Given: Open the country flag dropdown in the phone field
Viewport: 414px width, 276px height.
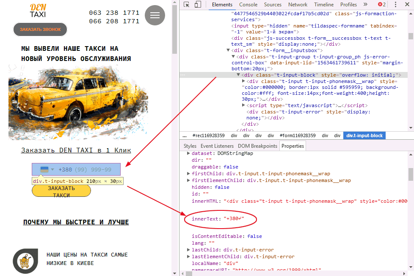Looking at the screenshot, I should (46, 169).
